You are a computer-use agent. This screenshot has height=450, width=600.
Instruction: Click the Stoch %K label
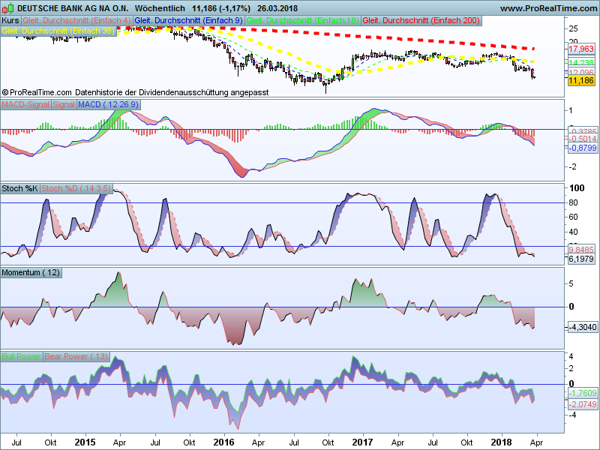[x=20, y=189]
